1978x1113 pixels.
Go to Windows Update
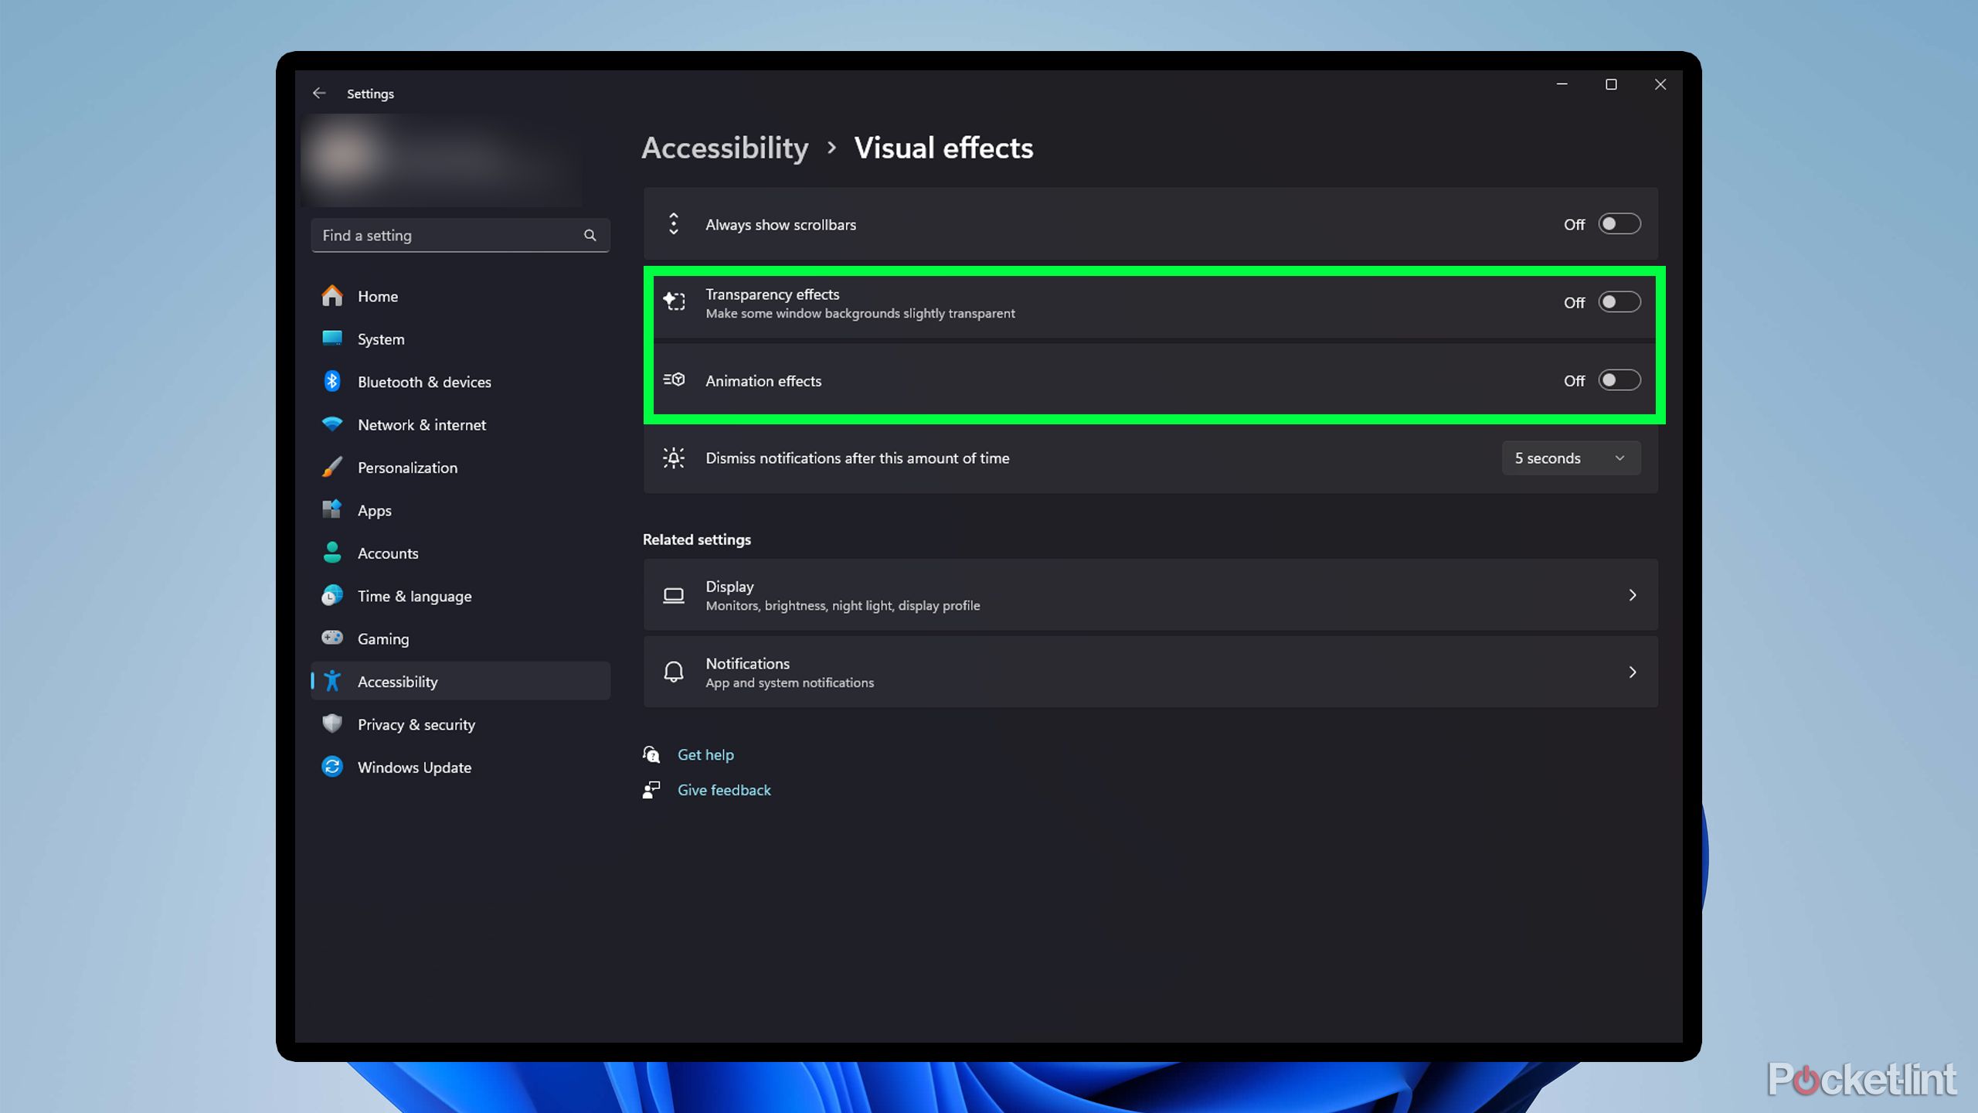point(461,767)
